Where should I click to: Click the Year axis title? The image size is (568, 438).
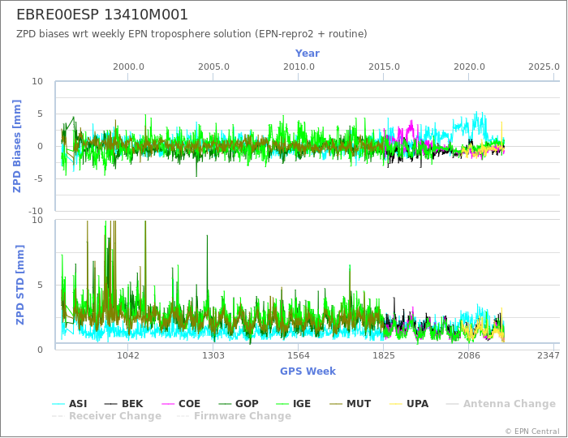(x=308, y=54)
